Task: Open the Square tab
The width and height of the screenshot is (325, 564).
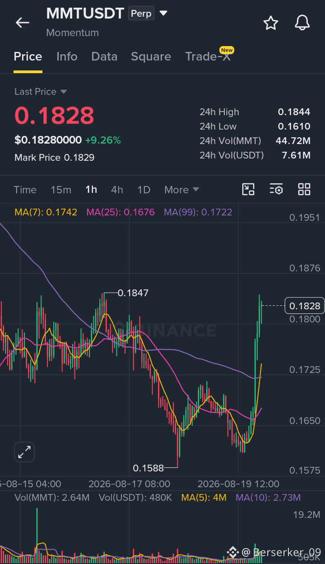Action: coord(151,56)
